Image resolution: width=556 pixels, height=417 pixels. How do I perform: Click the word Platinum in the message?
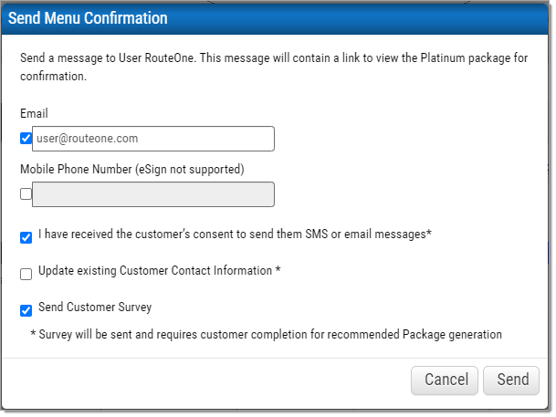[x=443, y=58]
